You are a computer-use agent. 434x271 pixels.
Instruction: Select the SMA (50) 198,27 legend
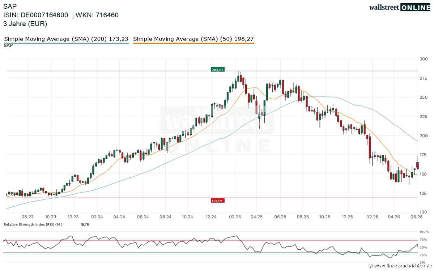193,39
